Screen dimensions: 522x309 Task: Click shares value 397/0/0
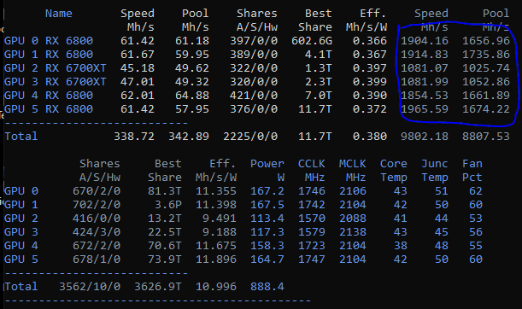click(x=254, y=41)
